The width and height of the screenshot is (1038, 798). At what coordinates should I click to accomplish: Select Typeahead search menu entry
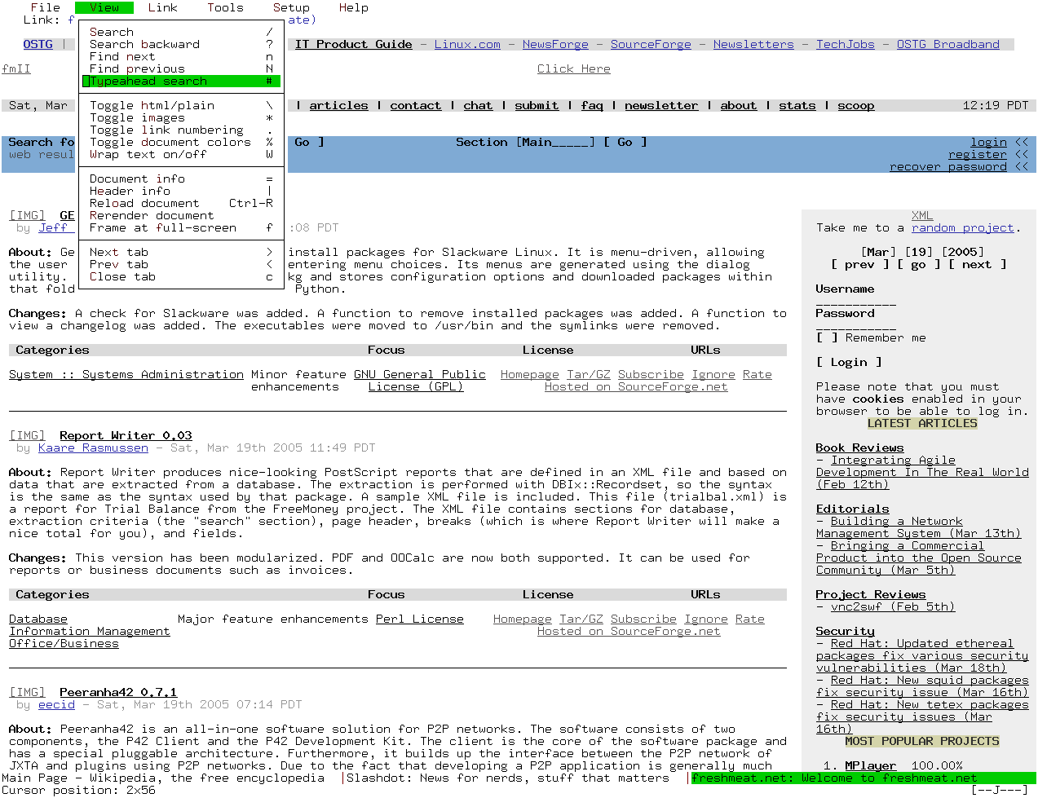click(x=181, y=82)
